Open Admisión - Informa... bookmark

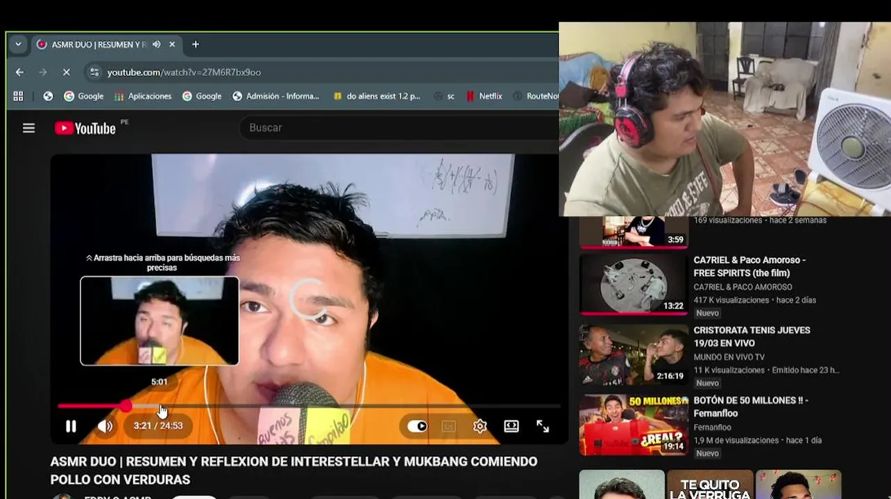276,96
